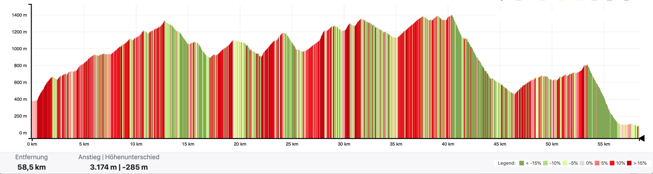Click the highest summit peak of the profile

coord(452,16)
